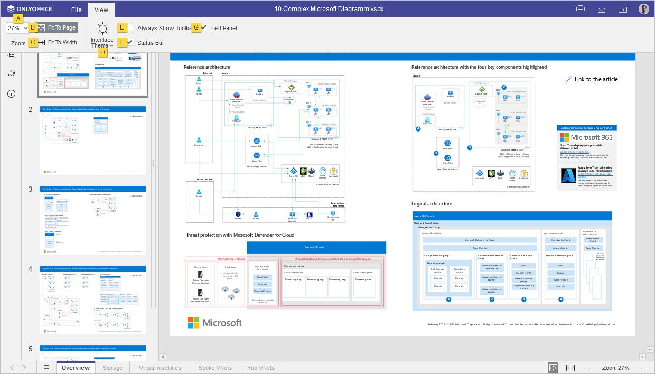Uncheck the Status Bar checkbox
Viewport: 655px width, 374px height.
pos(130,42)
